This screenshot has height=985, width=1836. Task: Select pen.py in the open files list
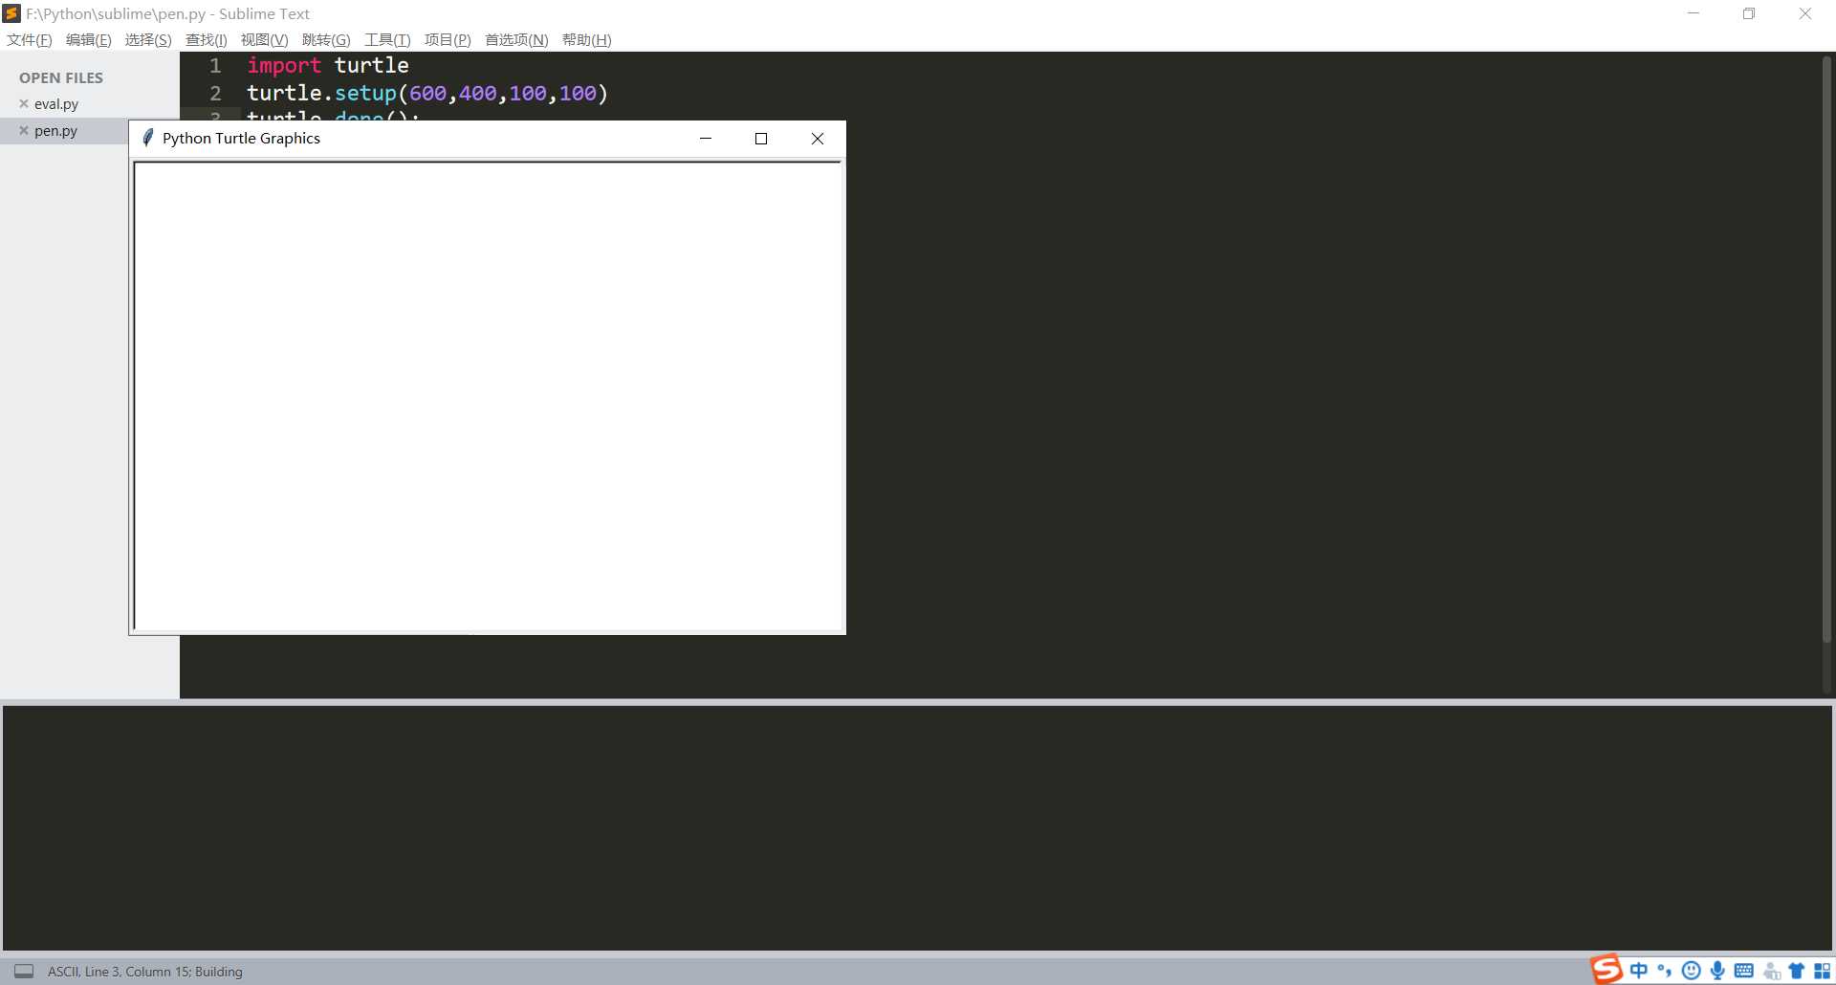(x=55, y=130)
